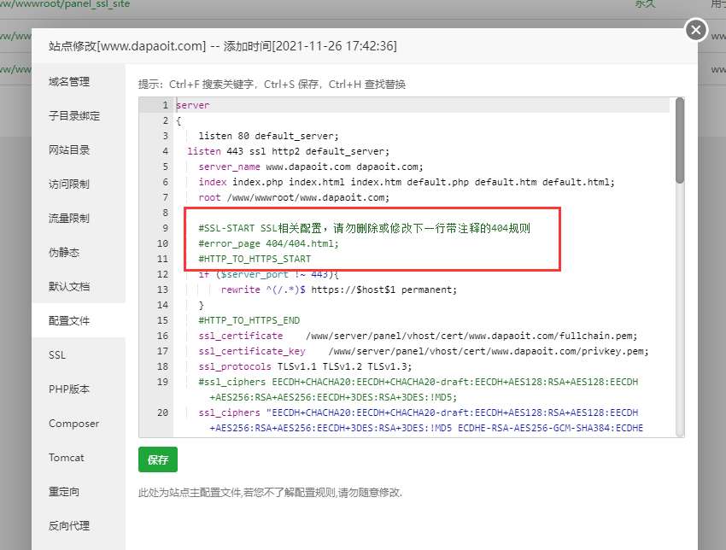Viewport: 726px width, 550px height.
Task: Click the 'server' text on line 1
Action: pyautogui.click(x=193, y=105)
